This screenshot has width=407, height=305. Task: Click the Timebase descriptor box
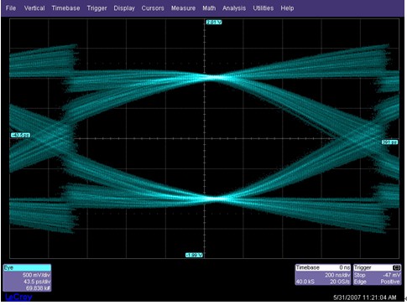[x=323, y=275]
